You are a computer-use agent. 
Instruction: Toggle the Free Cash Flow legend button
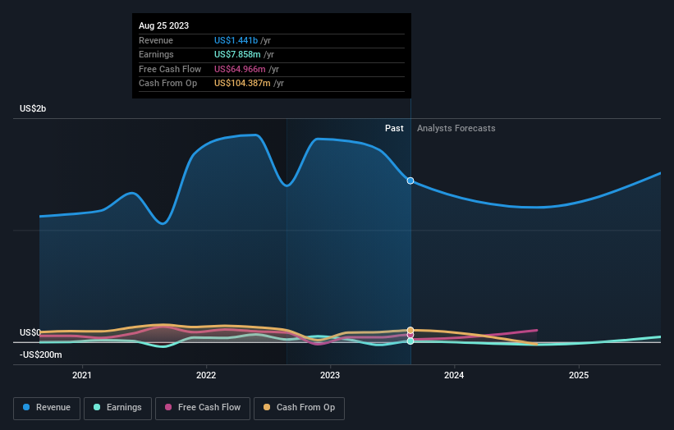(203, 408)
